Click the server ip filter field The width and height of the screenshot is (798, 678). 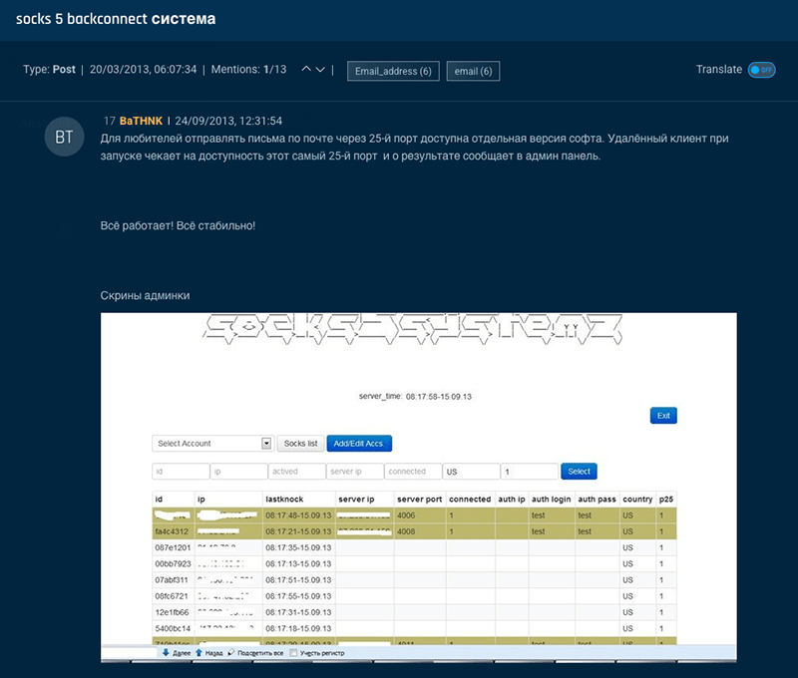353,471
